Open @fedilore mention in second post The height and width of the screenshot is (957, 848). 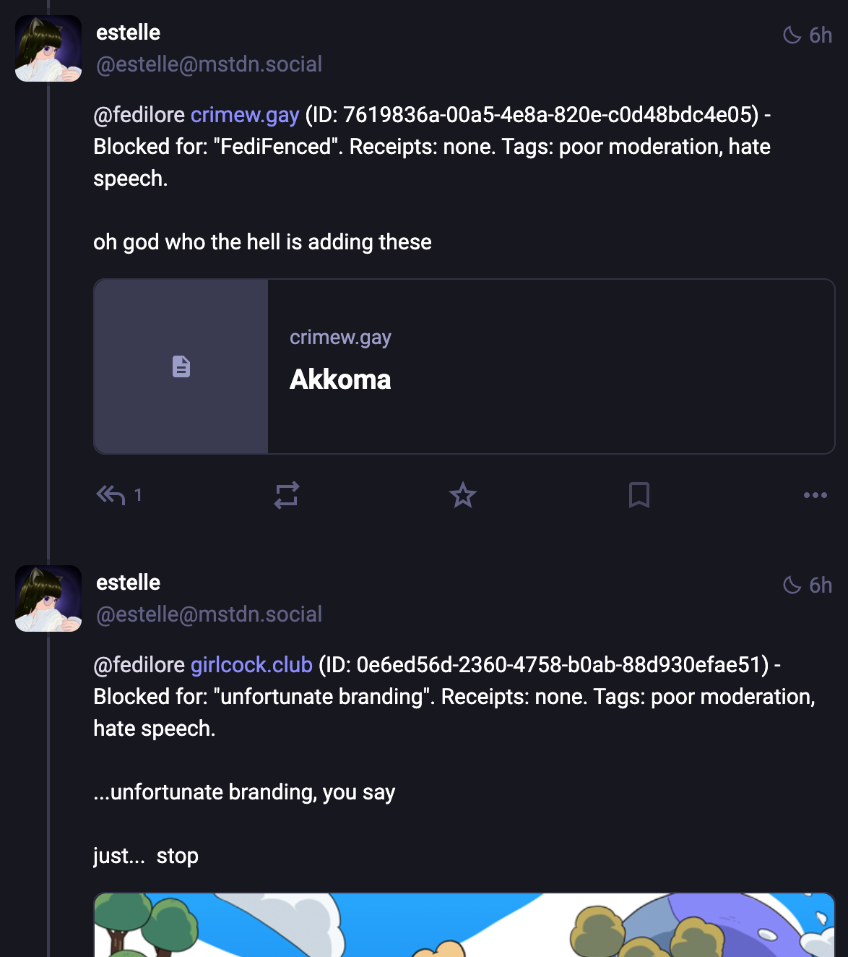click(139, 665)
